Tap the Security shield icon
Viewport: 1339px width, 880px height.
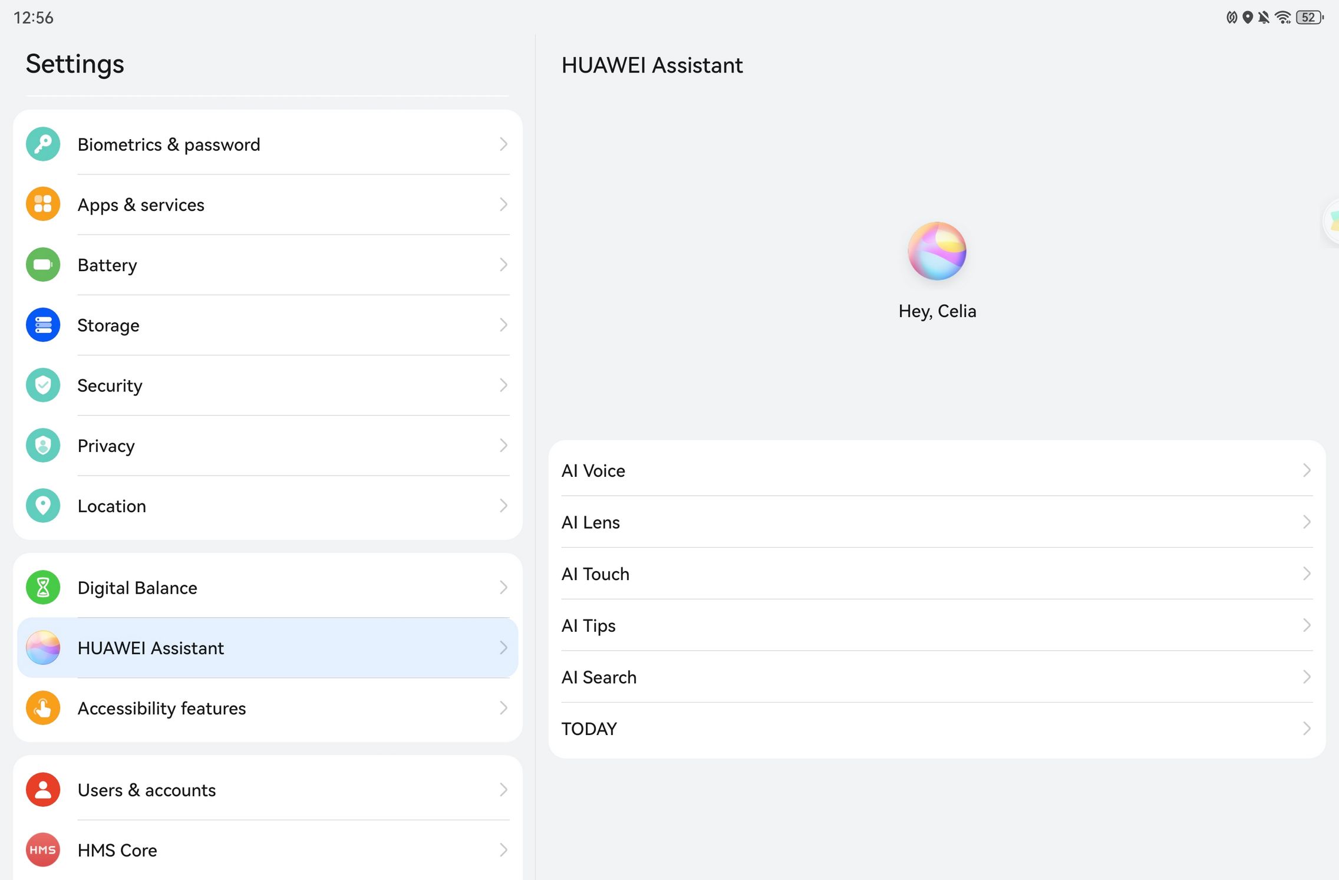(x=43, y=385)
